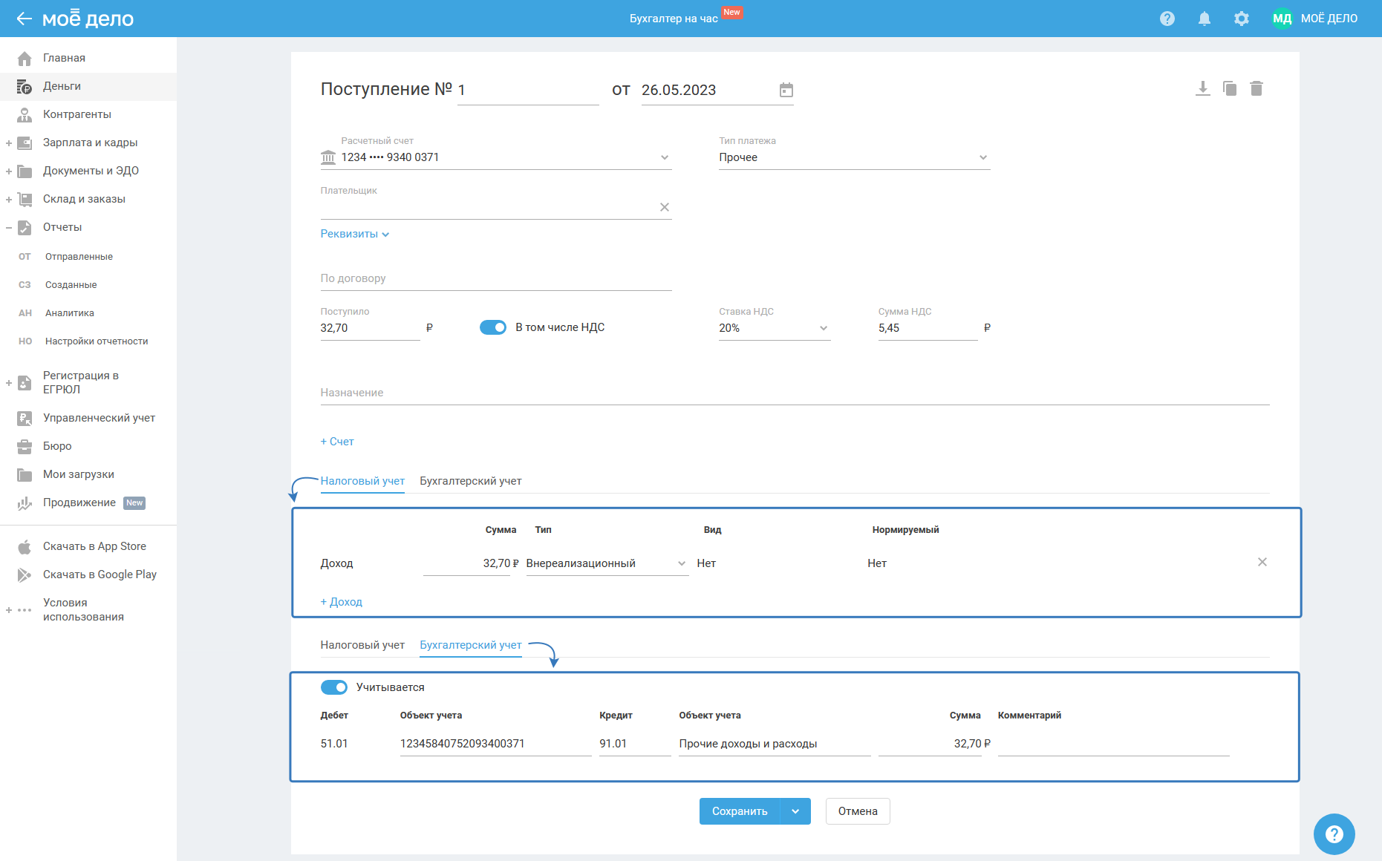Click the Назначение input field
1382x861 pixels.
pyautogui.click(x=795, y=393)
